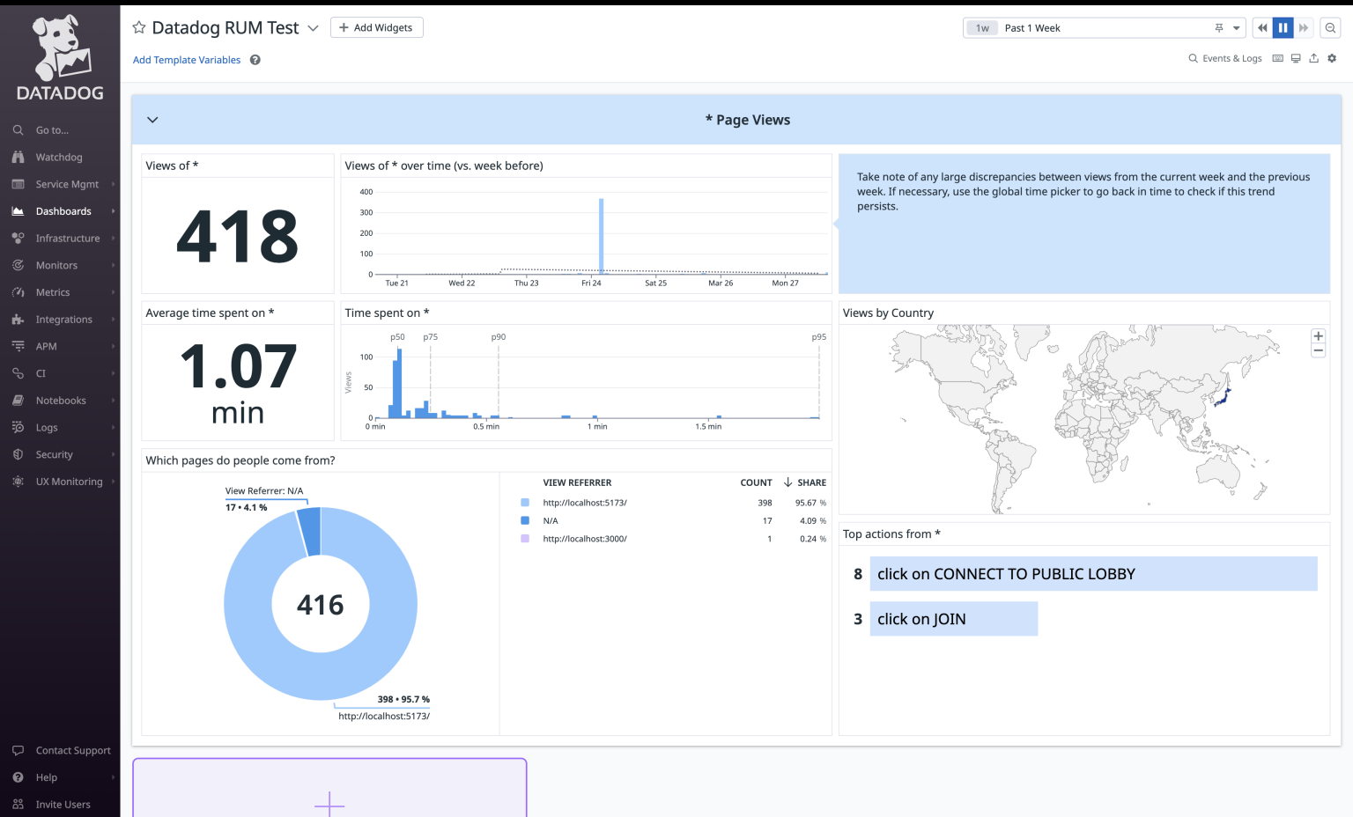This screenshot has height=817, width=1353.
Task: Open dashboard settings with the gear icon
Action: tap(1332, 57)
